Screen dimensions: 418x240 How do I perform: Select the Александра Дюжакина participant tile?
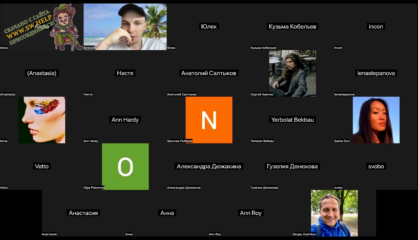[x=209, y=167]
